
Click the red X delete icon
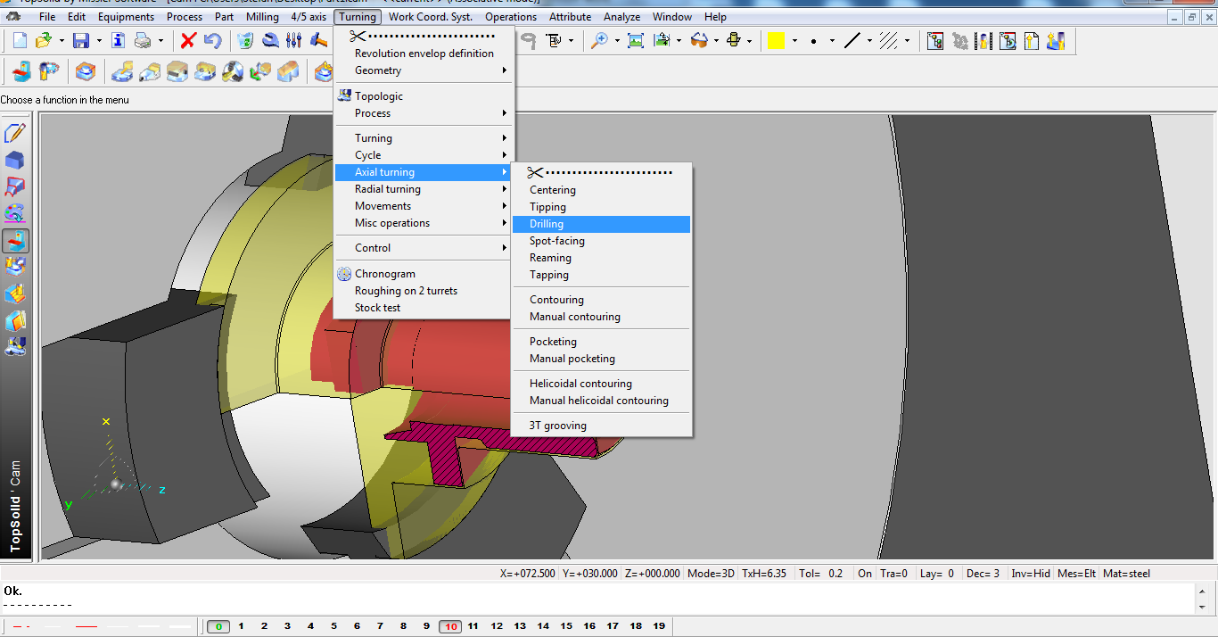(x=188, y=40)
